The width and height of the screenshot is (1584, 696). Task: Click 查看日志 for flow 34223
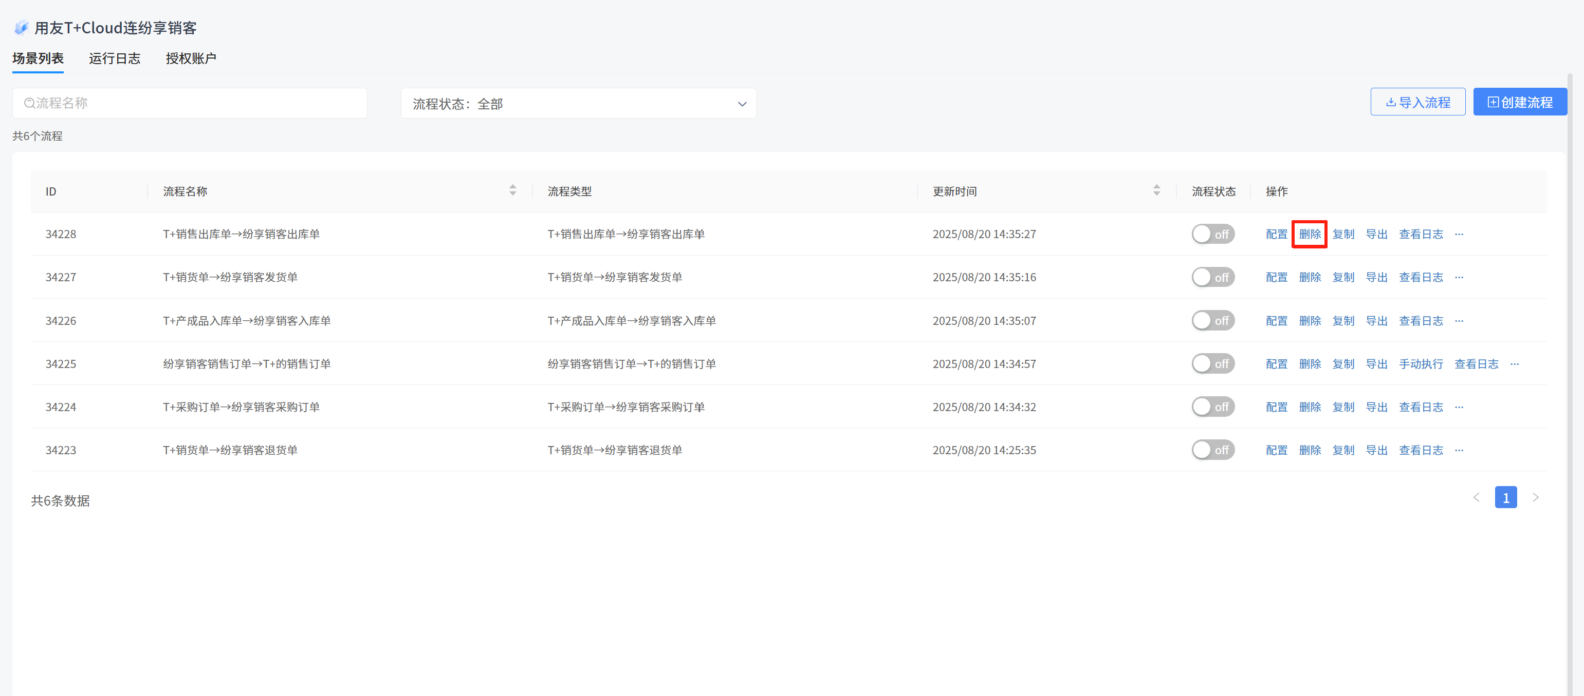pos(1421,450)
